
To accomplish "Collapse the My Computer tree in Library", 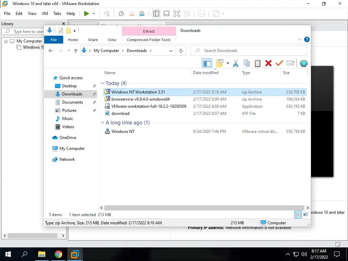I will click(x=6, y=41).
